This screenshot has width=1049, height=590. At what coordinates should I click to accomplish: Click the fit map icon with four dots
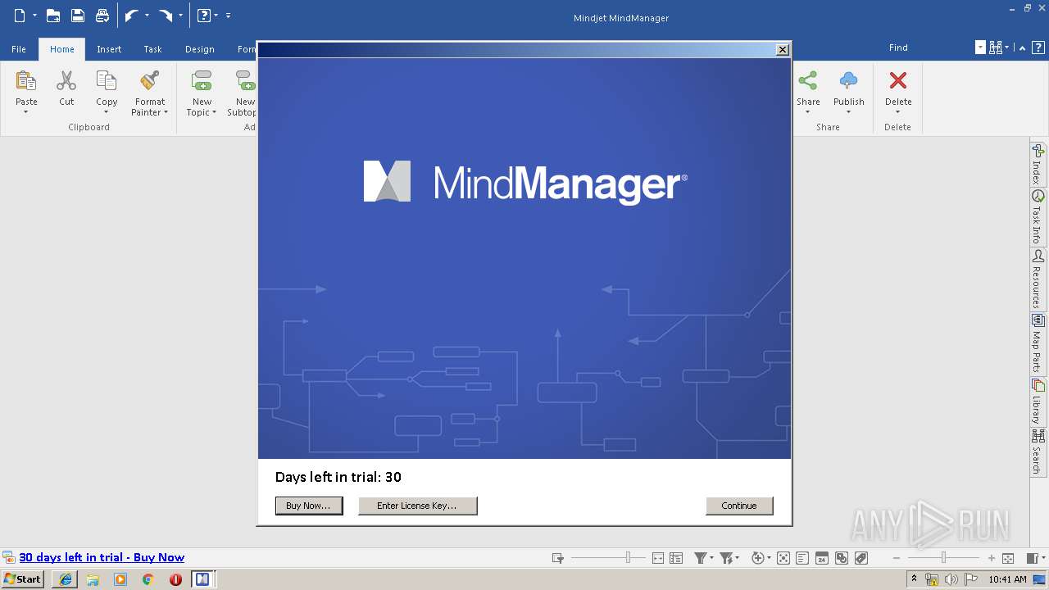click(783, 558)
